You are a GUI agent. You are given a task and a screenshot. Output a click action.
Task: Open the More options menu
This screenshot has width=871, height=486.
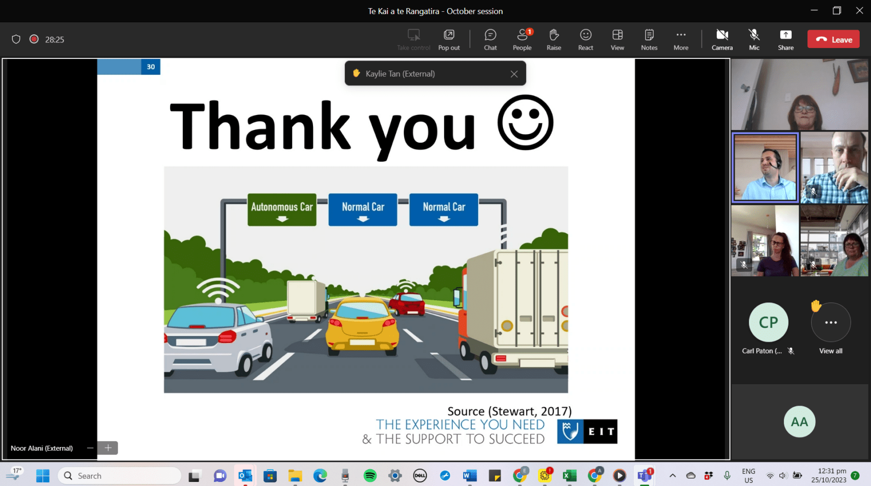[x=680, y=39]
